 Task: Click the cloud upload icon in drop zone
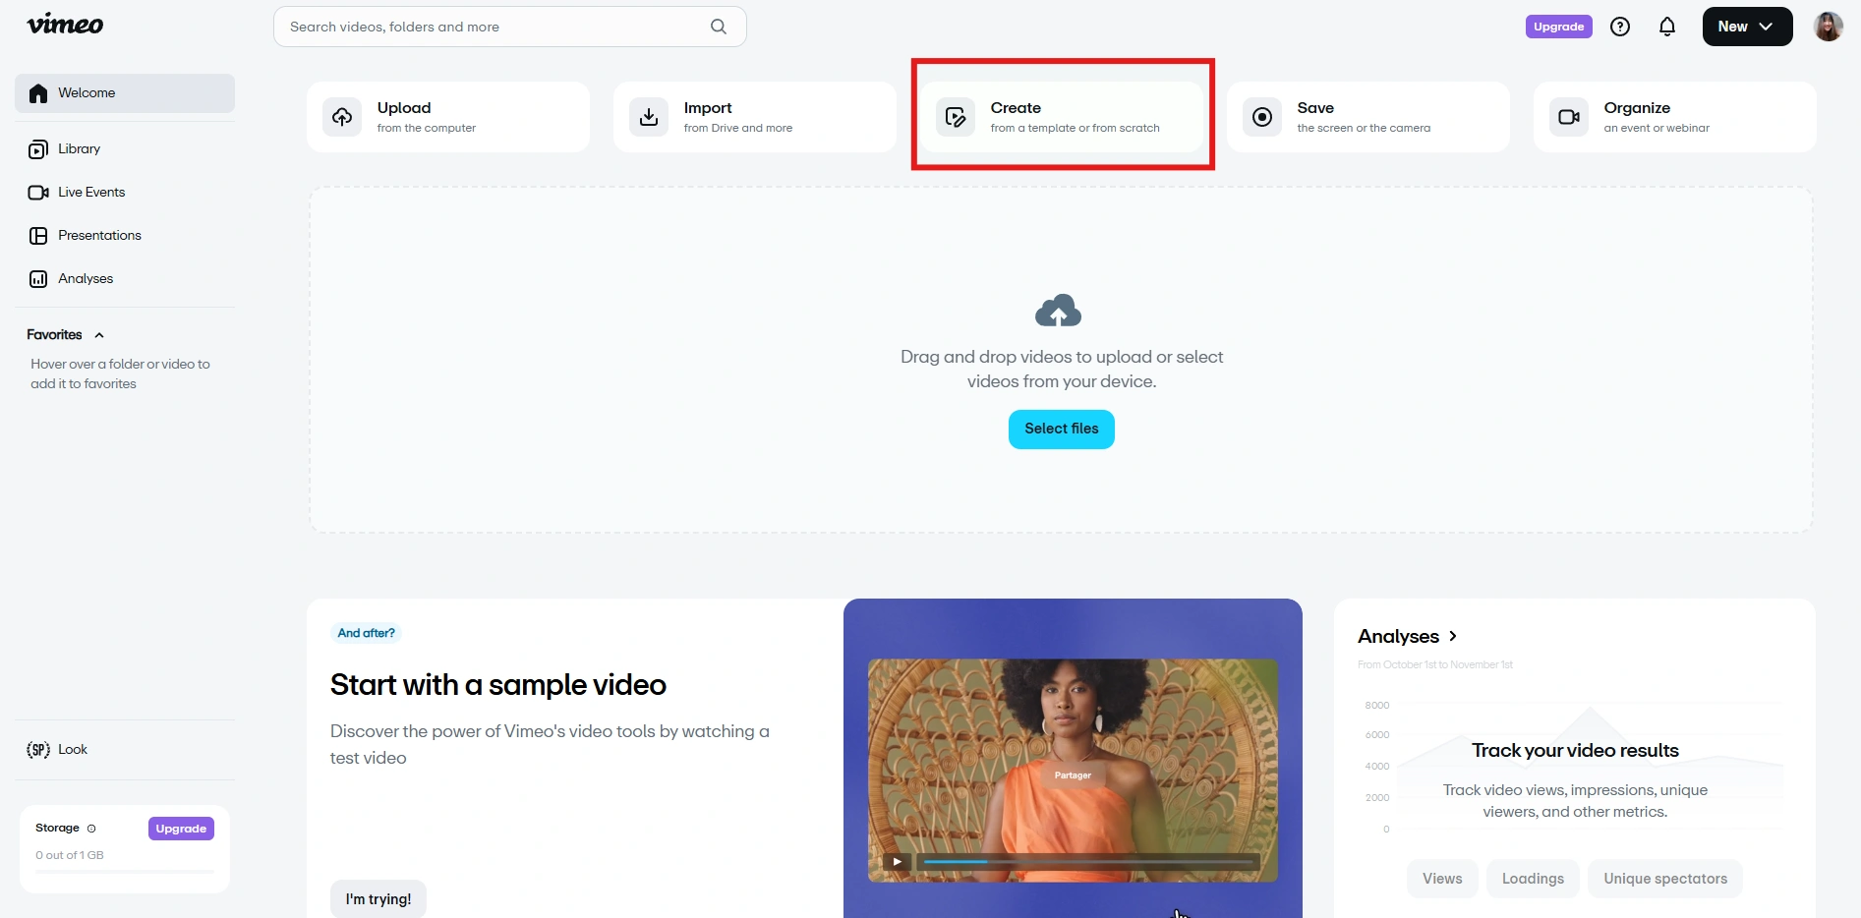click(x=1059, y=311)
